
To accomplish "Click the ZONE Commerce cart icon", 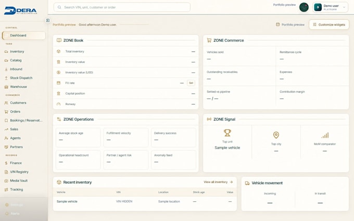I will [209, 40].
